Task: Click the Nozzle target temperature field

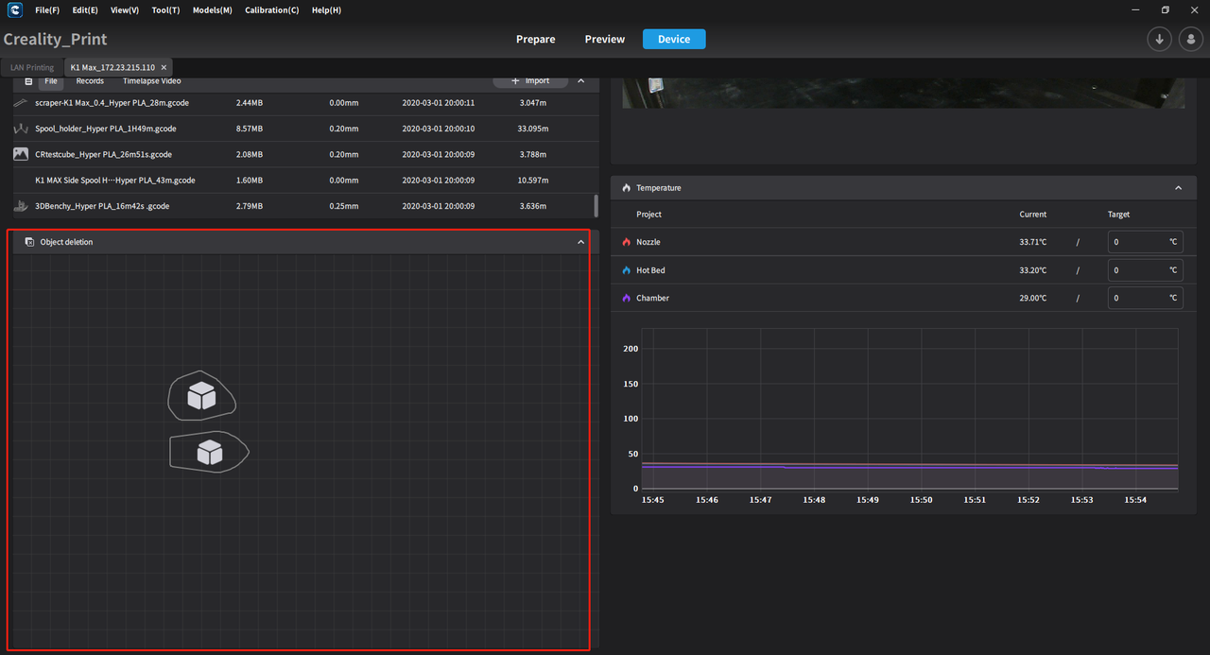Action: coord(1145,242)
